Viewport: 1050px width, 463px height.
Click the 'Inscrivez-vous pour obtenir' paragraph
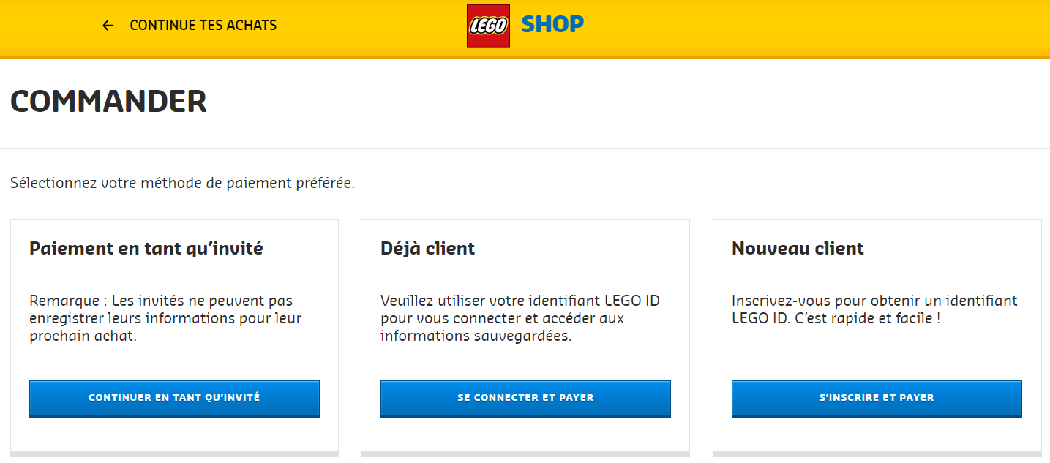[874, 310]
